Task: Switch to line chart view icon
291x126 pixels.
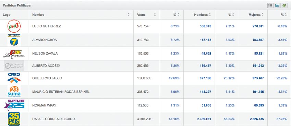Action: [x=277, y=5]
